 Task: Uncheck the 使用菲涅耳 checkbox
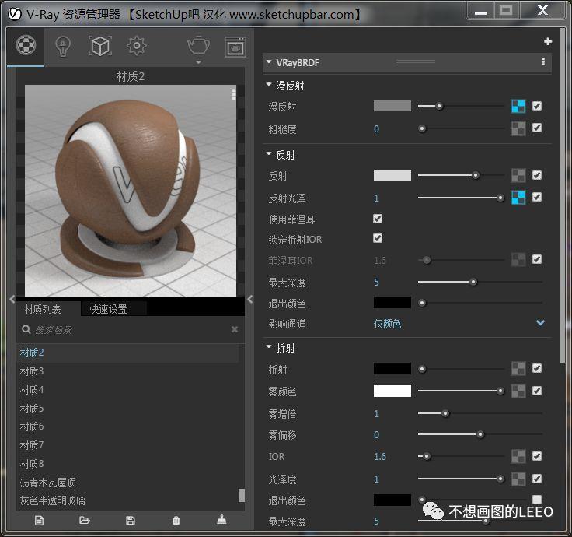[x=378, y=219]
